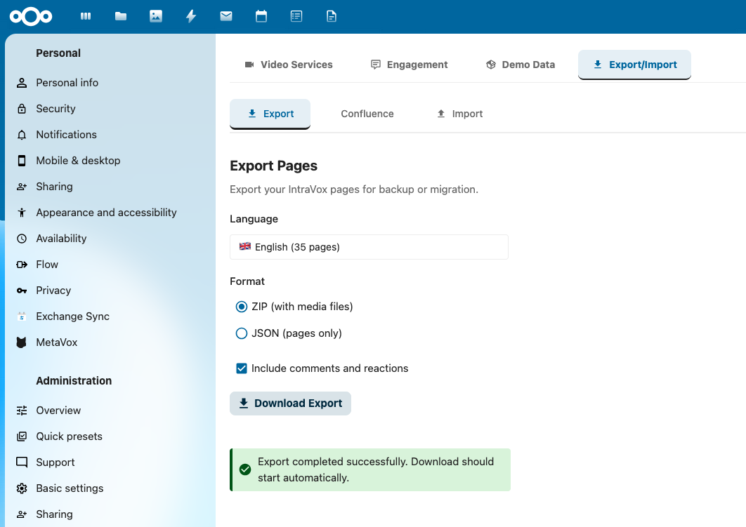Open the Files app folder icon

(x=121, y=16)
